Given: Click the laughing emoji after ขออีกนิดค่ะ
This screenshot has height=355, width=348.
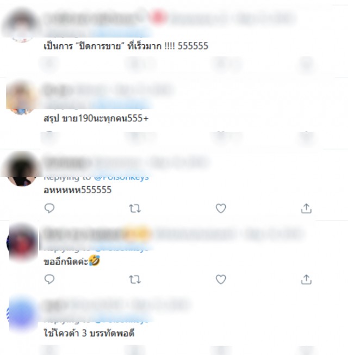Looking at the screenshot, I should click(x=94, y=260).
